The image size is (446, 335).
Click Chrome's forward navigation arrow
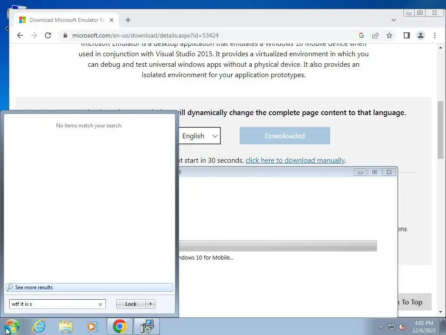pyautogui.click(x=34, y=35)
